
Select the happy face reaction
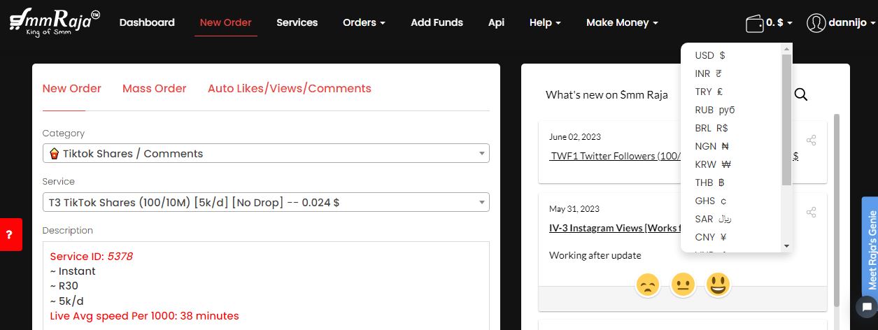(x=718, y=285)
